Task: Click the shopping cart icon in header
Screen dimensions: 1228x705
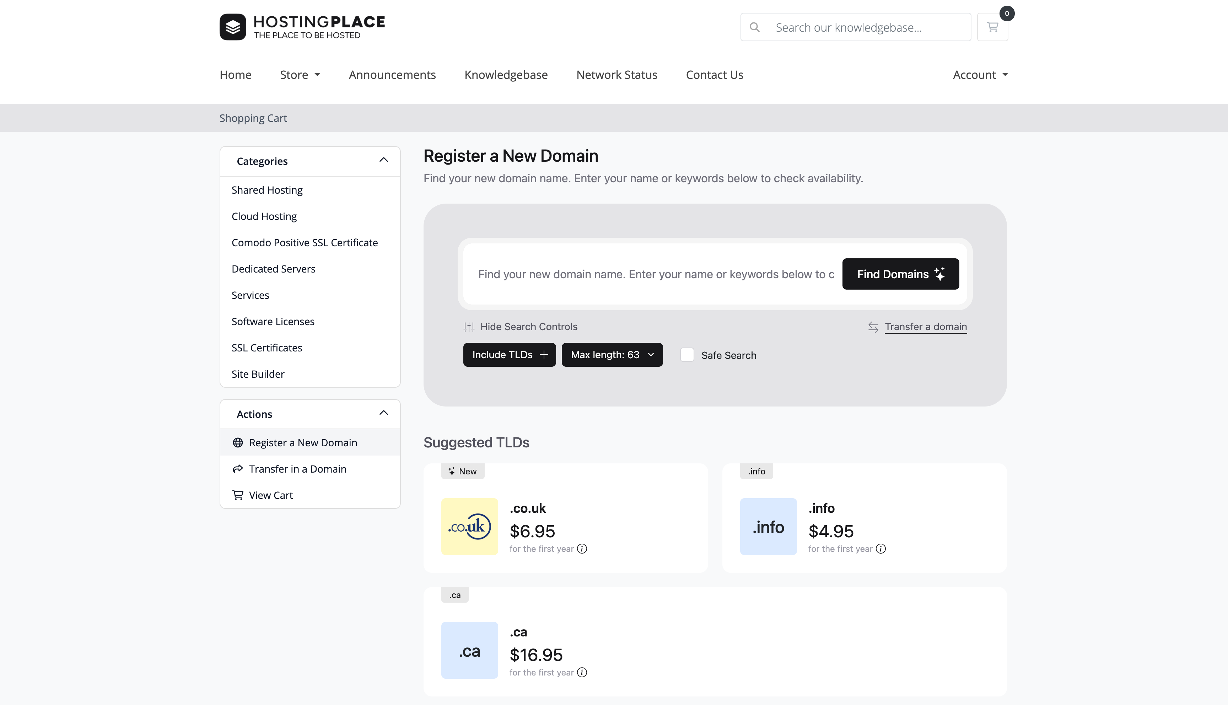Action: (x=992, y=27)
